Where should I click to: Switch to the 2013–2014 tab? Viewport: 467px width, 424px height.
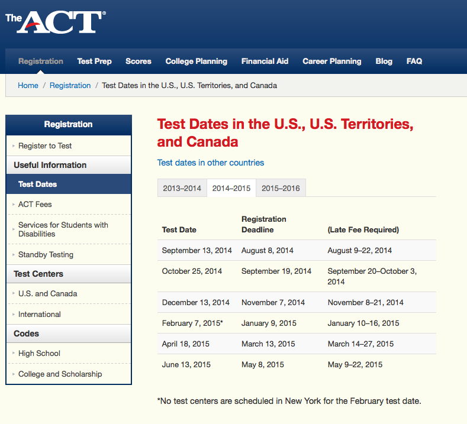182,188
